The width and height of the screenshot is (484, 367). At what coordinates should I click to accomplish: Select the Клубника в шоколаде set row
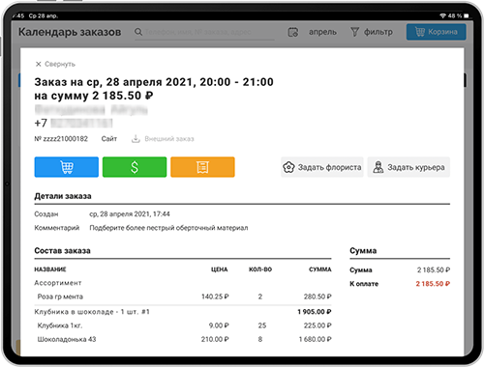183,312
